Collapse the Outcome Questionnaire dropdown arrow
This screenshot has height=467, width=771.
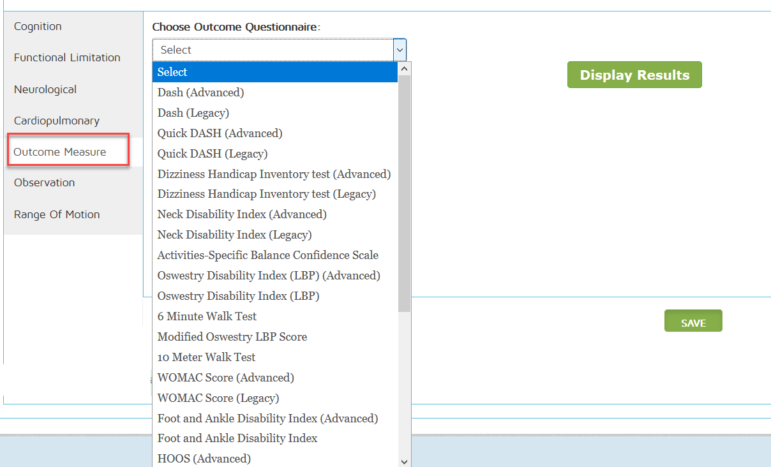400,50
